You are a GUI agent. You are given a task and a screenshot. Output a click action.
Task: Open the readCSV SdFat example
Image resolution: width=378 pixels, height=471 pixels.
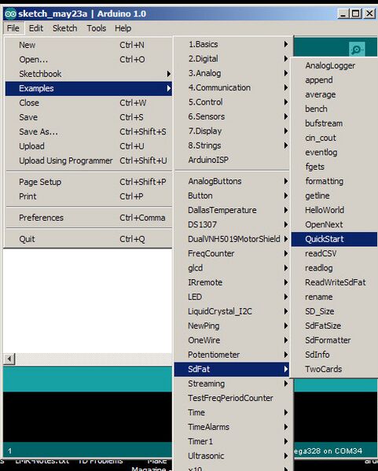tap(334, 253)
